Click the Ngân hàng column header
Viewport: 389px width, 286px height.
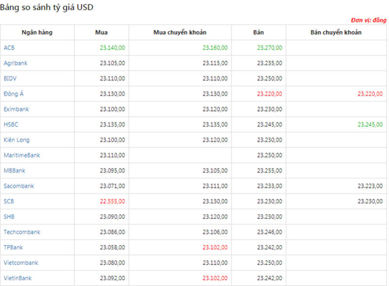tap(37, 32)
